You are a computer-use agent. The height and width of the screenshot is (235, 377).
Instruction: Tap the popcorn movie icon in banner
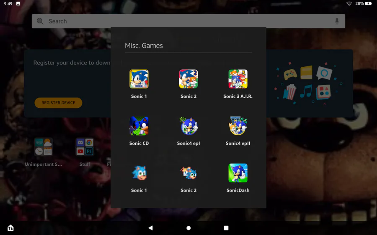[x=290, y=92]
